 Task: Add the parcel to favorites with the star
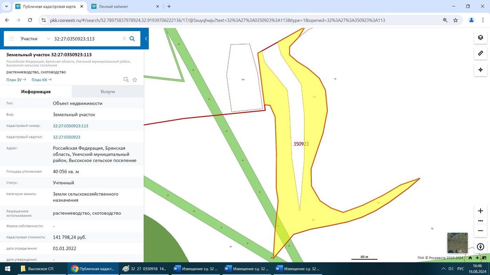[x=135, y=80]
